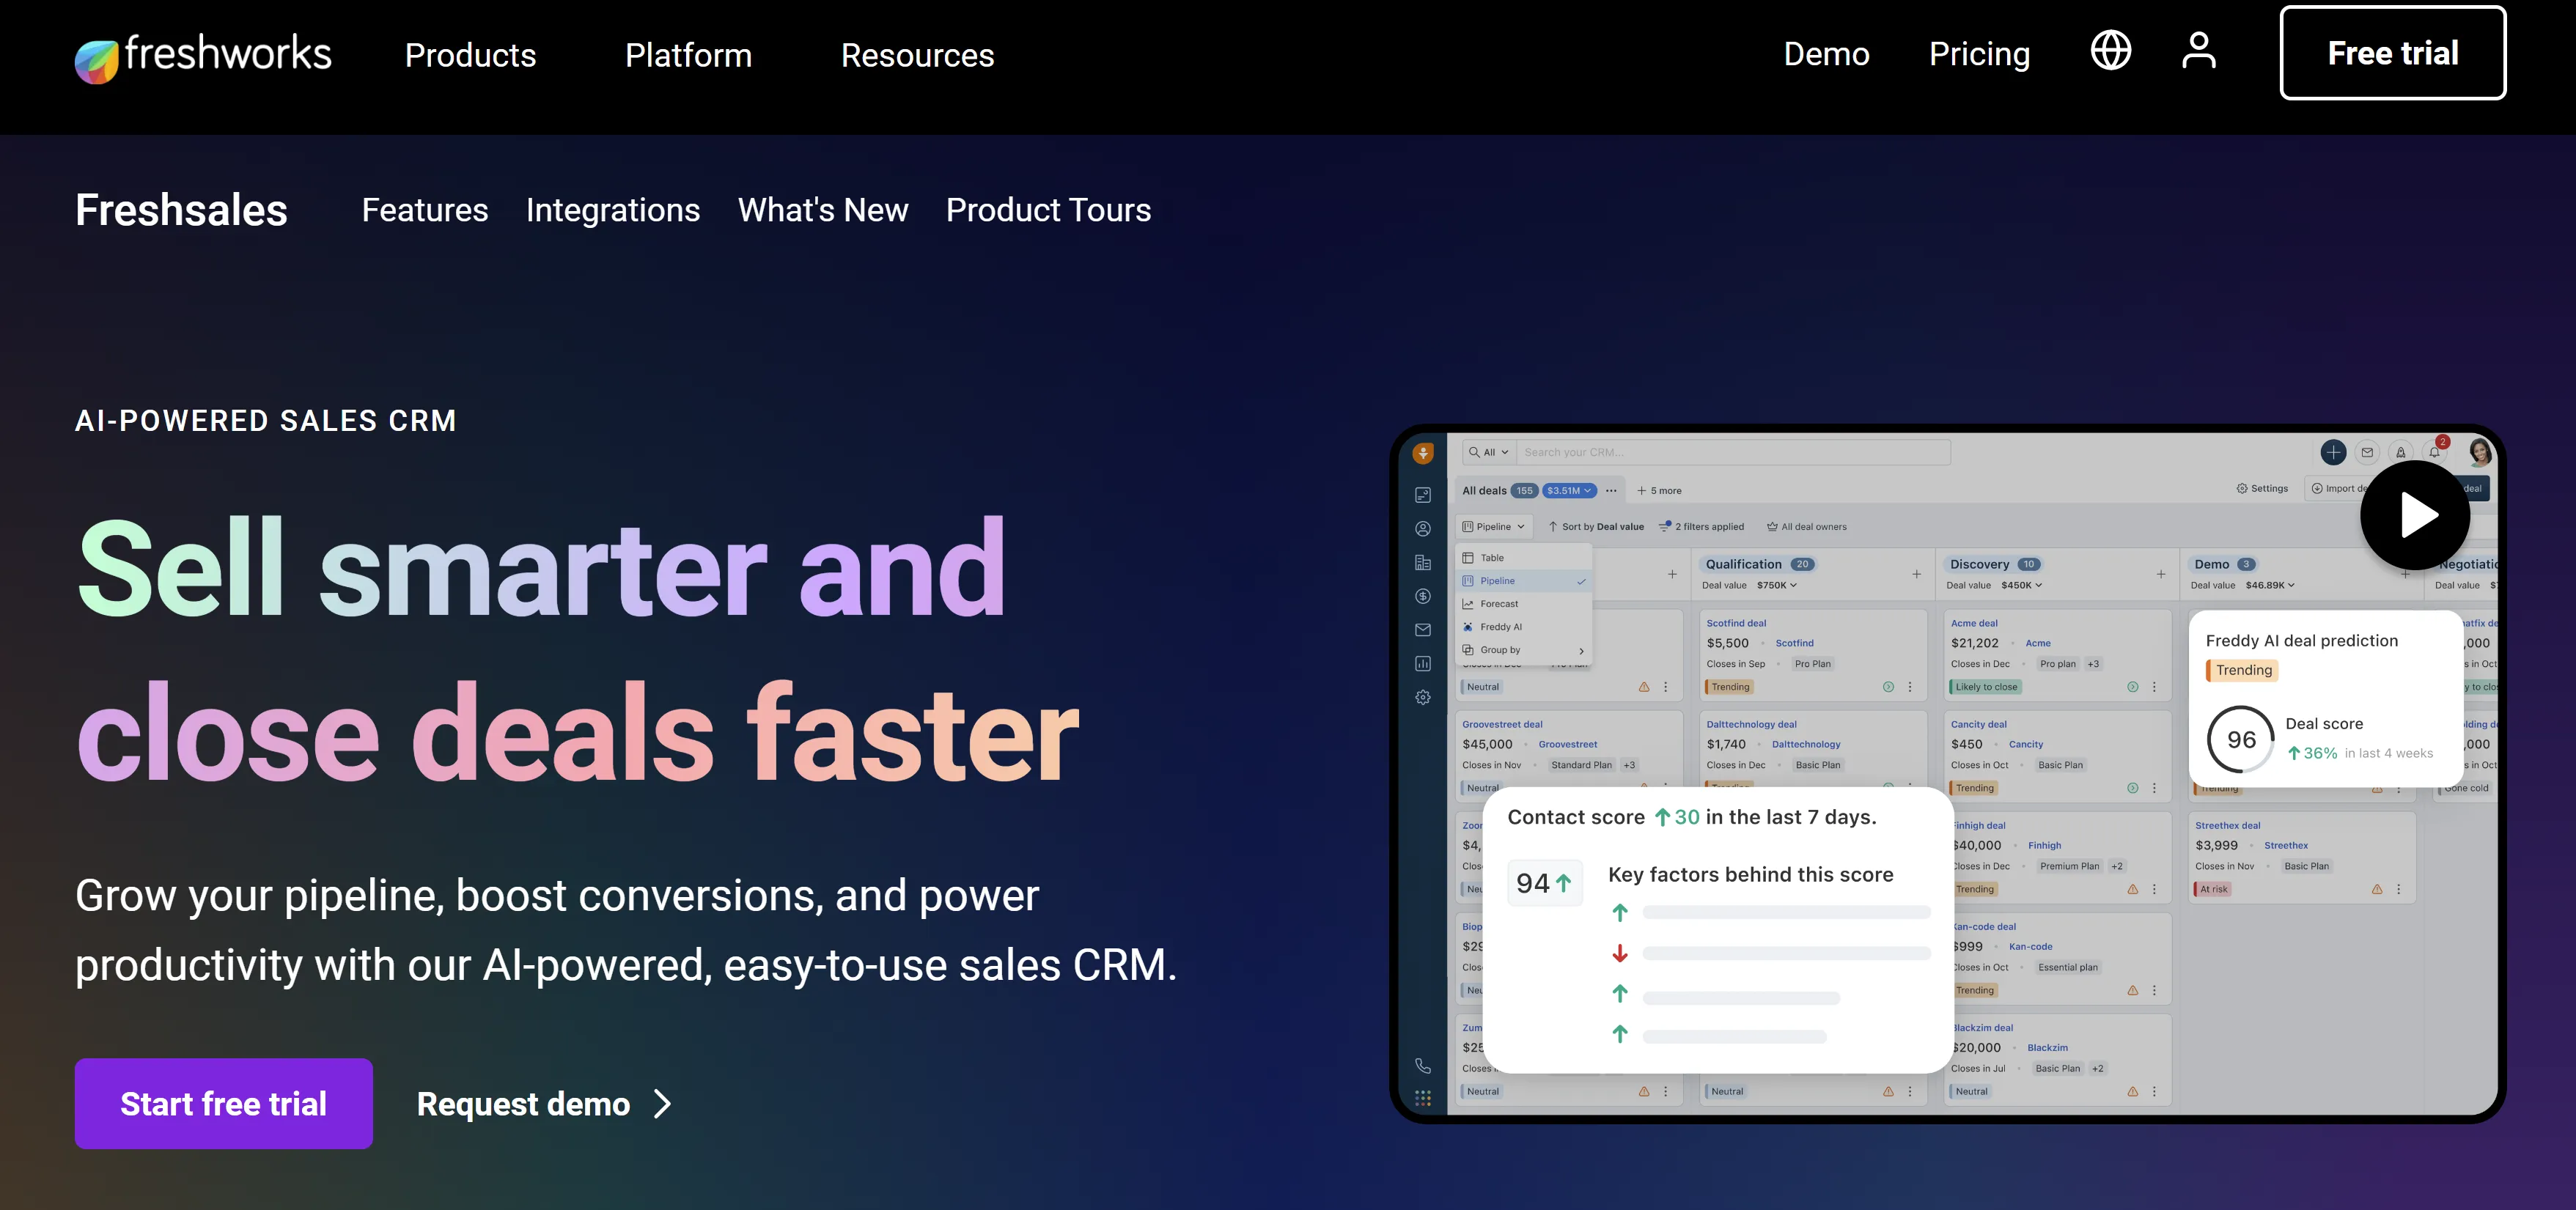
Task: Select the checked Pipeline option
Action: pyautogui.click(x=1523, y=581)
